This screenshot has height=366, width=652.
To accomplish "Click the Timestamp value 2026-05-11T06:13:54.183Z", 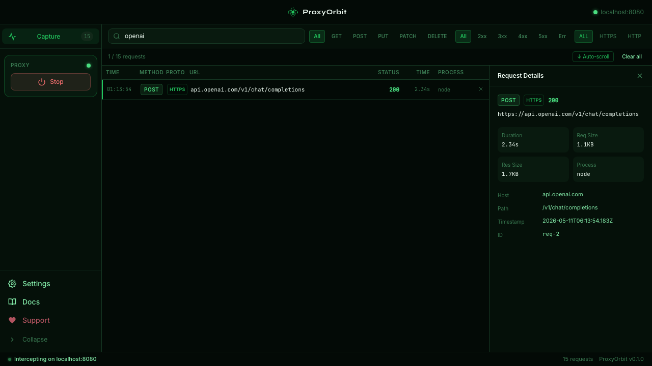I will [x=578, y=221].
